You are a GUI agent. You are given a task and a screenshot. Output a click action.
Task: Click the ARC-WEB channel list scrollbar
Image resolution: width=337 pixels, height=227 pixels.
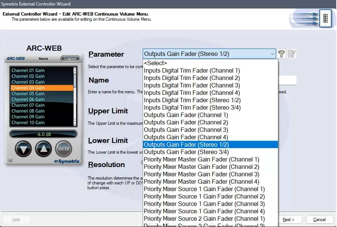pyautogui.click(x=75, y=96)
